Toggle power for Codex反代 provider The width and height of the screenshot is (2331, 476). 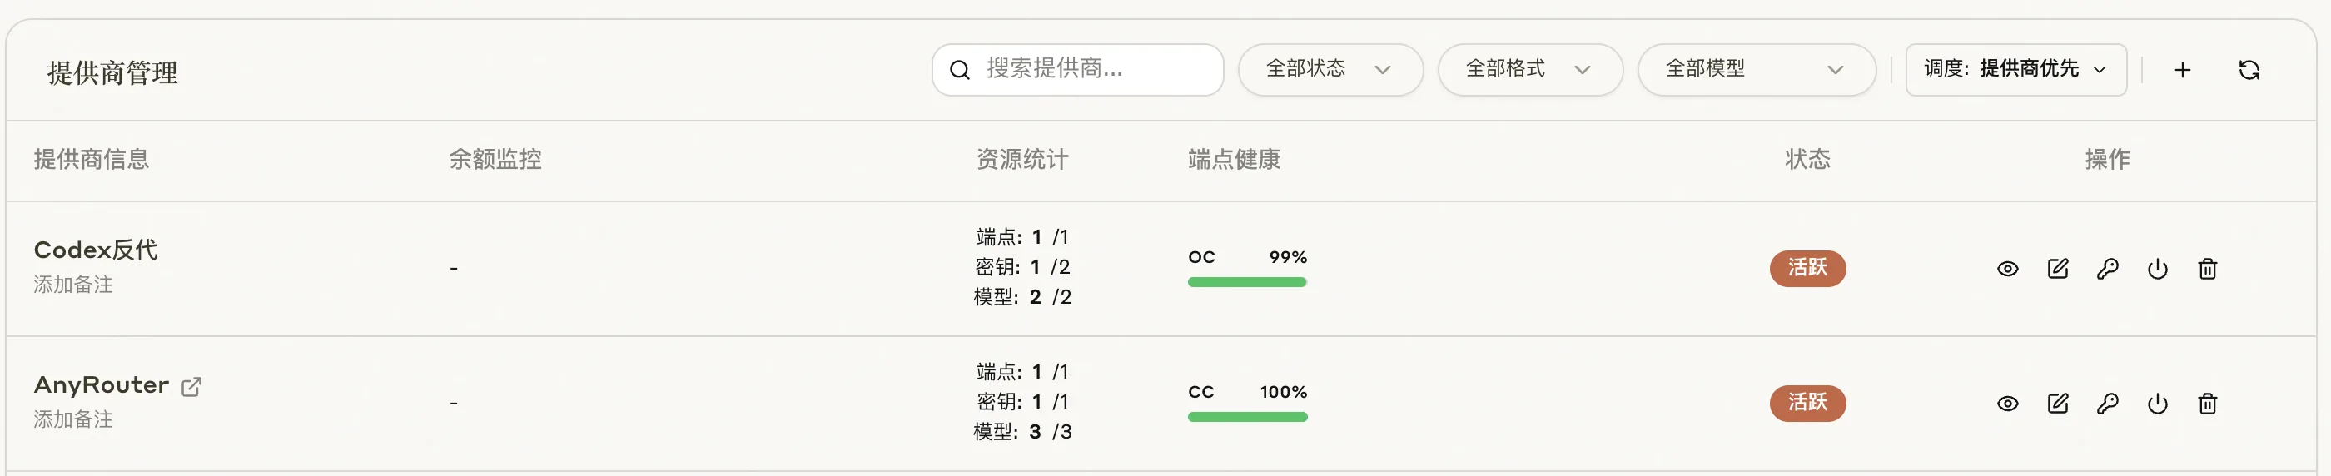coord(2157,269)
